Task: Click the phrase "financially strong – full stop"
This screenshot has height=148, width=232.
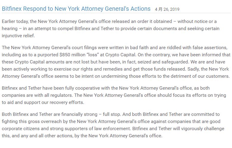Action: 91,114
